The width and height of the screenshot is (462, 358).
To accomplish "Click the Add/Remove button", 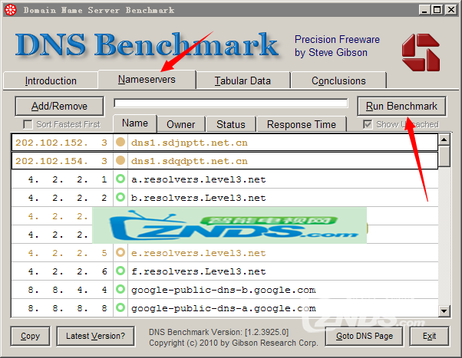I will 59,106.
